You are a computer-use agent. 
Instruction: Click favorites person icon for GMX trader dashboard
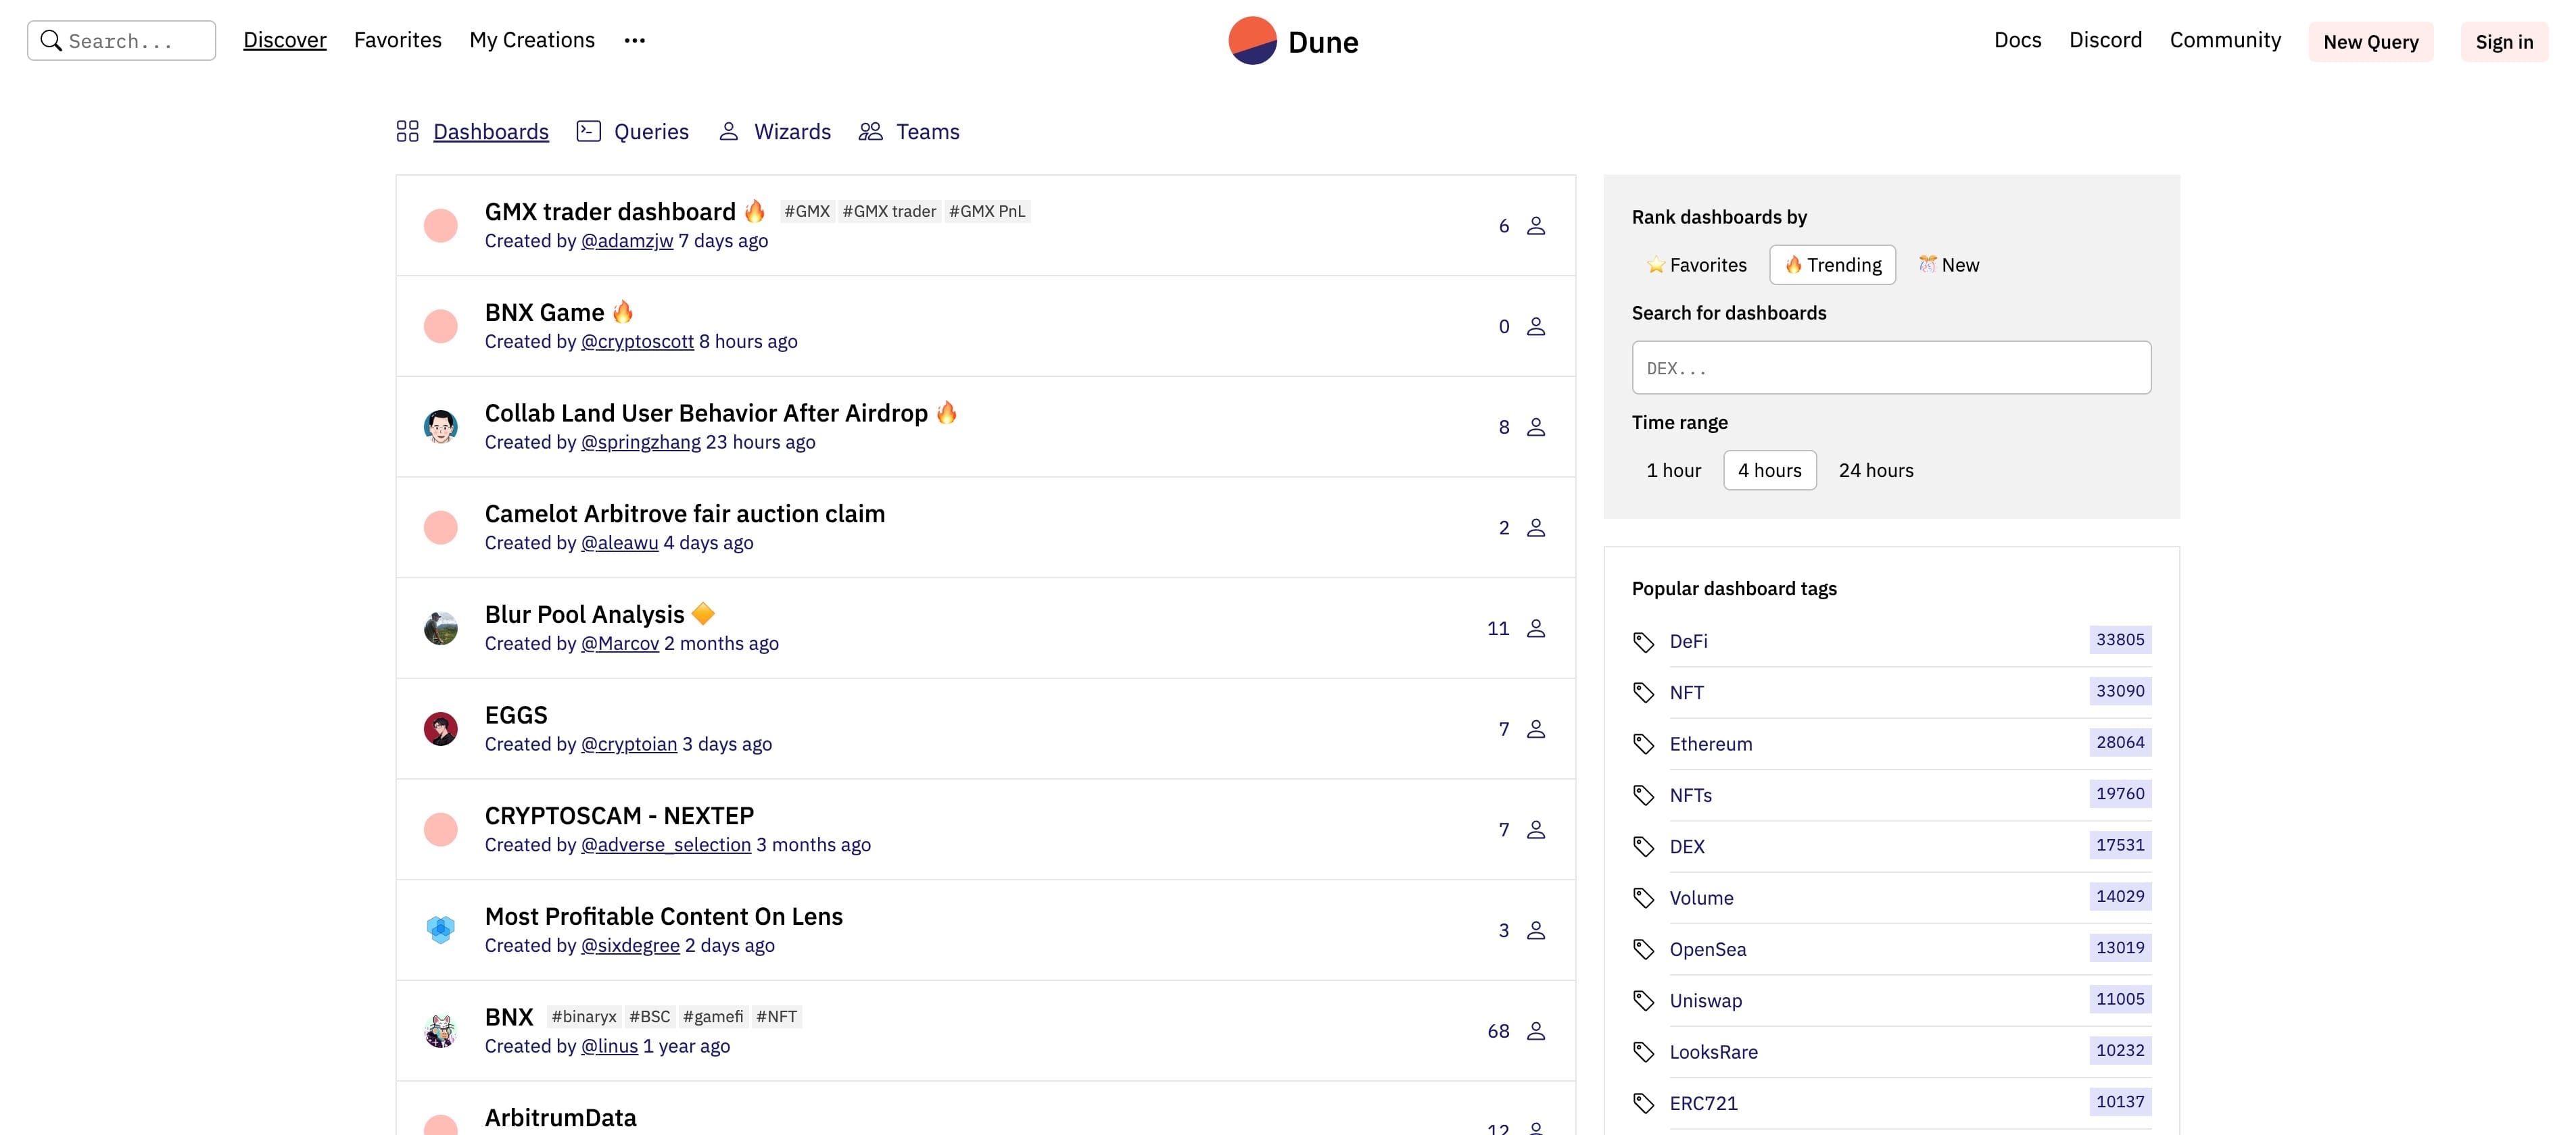pos(1536,226)
